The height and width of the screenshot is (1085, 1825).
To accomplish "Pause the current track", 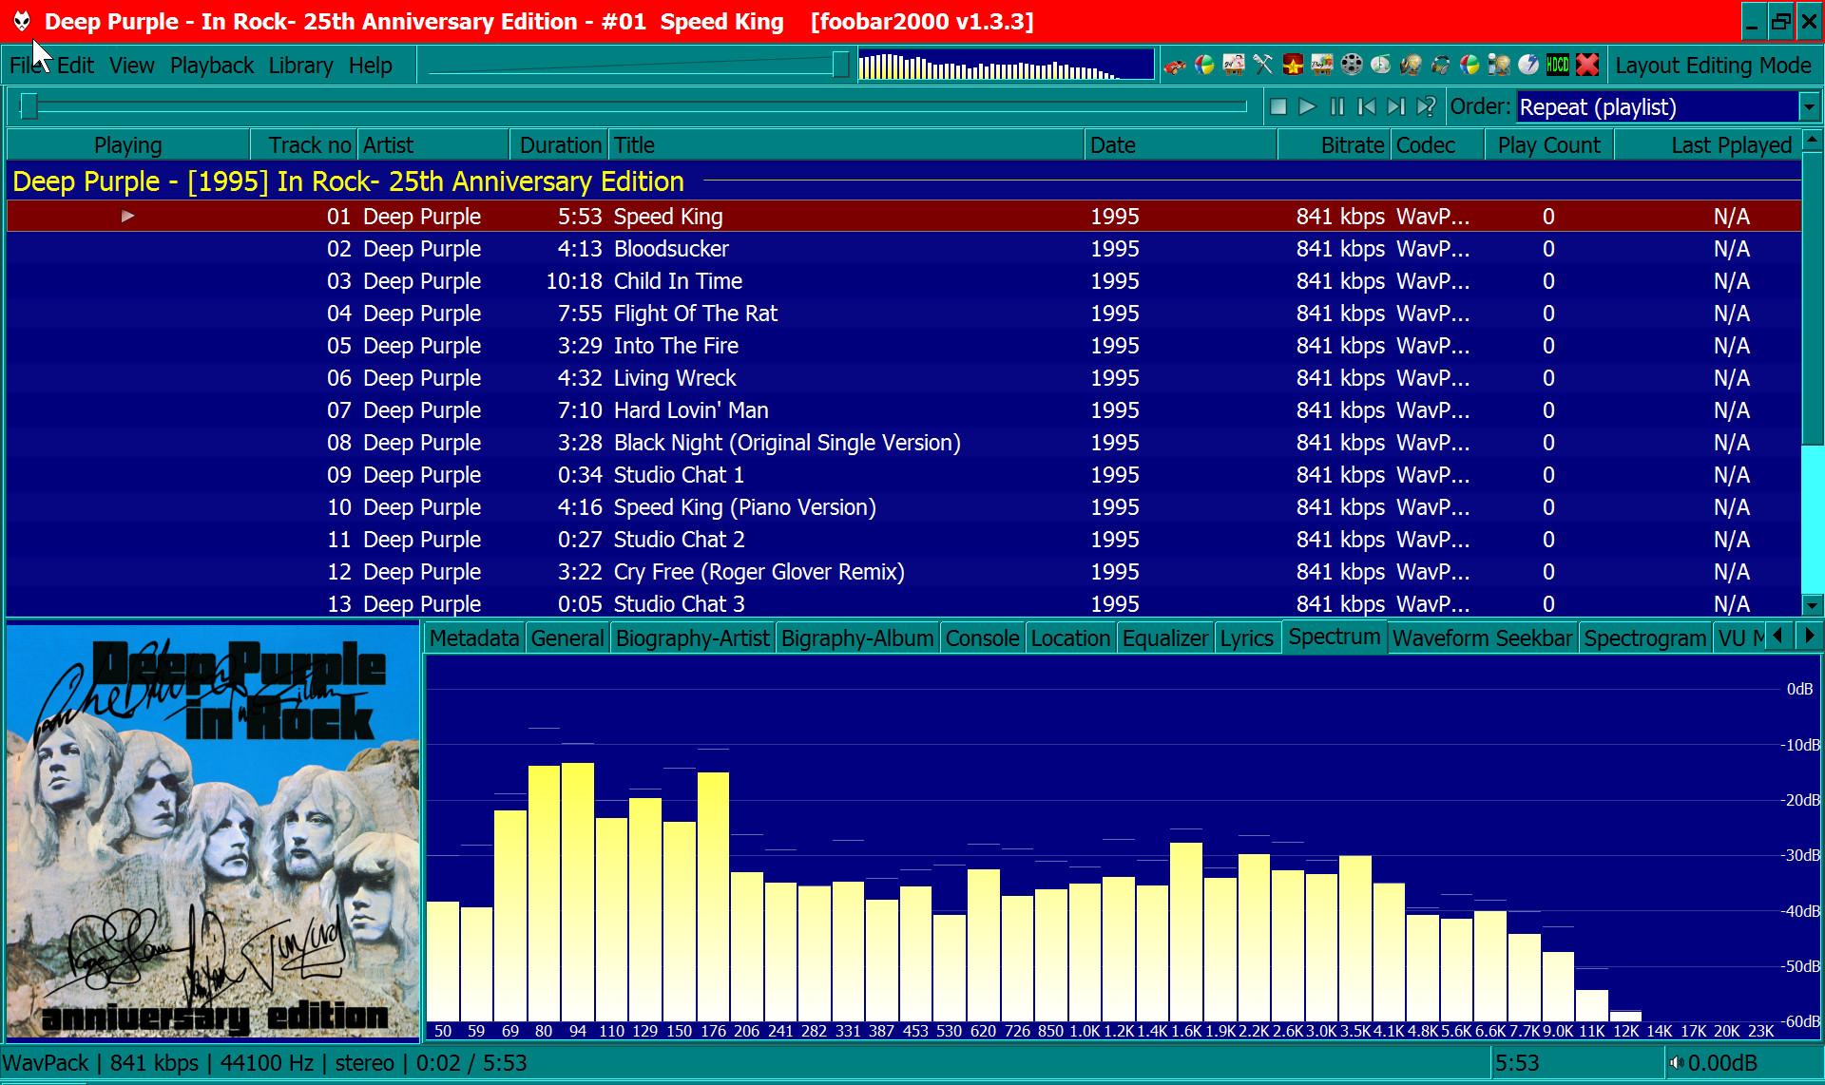I will [1337, 107].
